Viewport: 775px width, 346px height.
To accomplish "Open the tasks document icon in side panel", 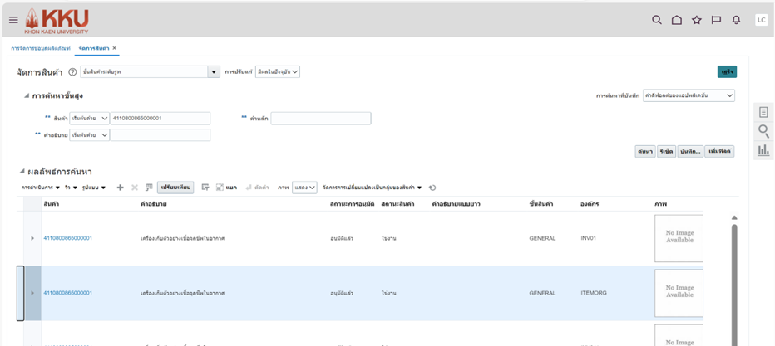I will point(763,112).
